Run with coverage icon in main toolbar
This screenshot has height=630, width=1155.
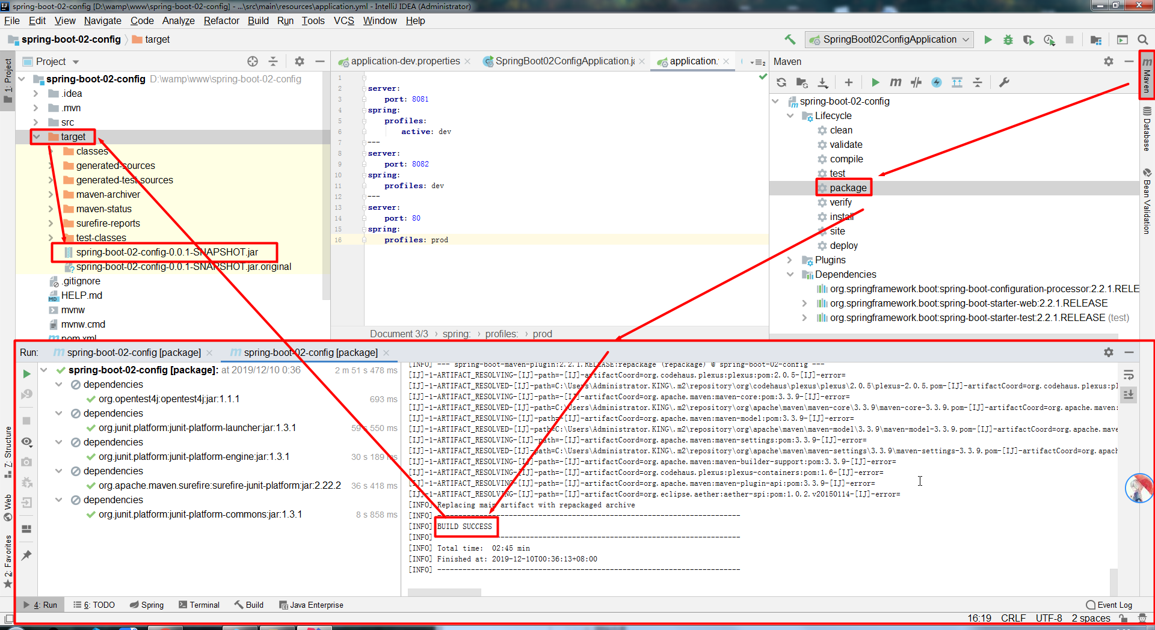[1029, 40]
